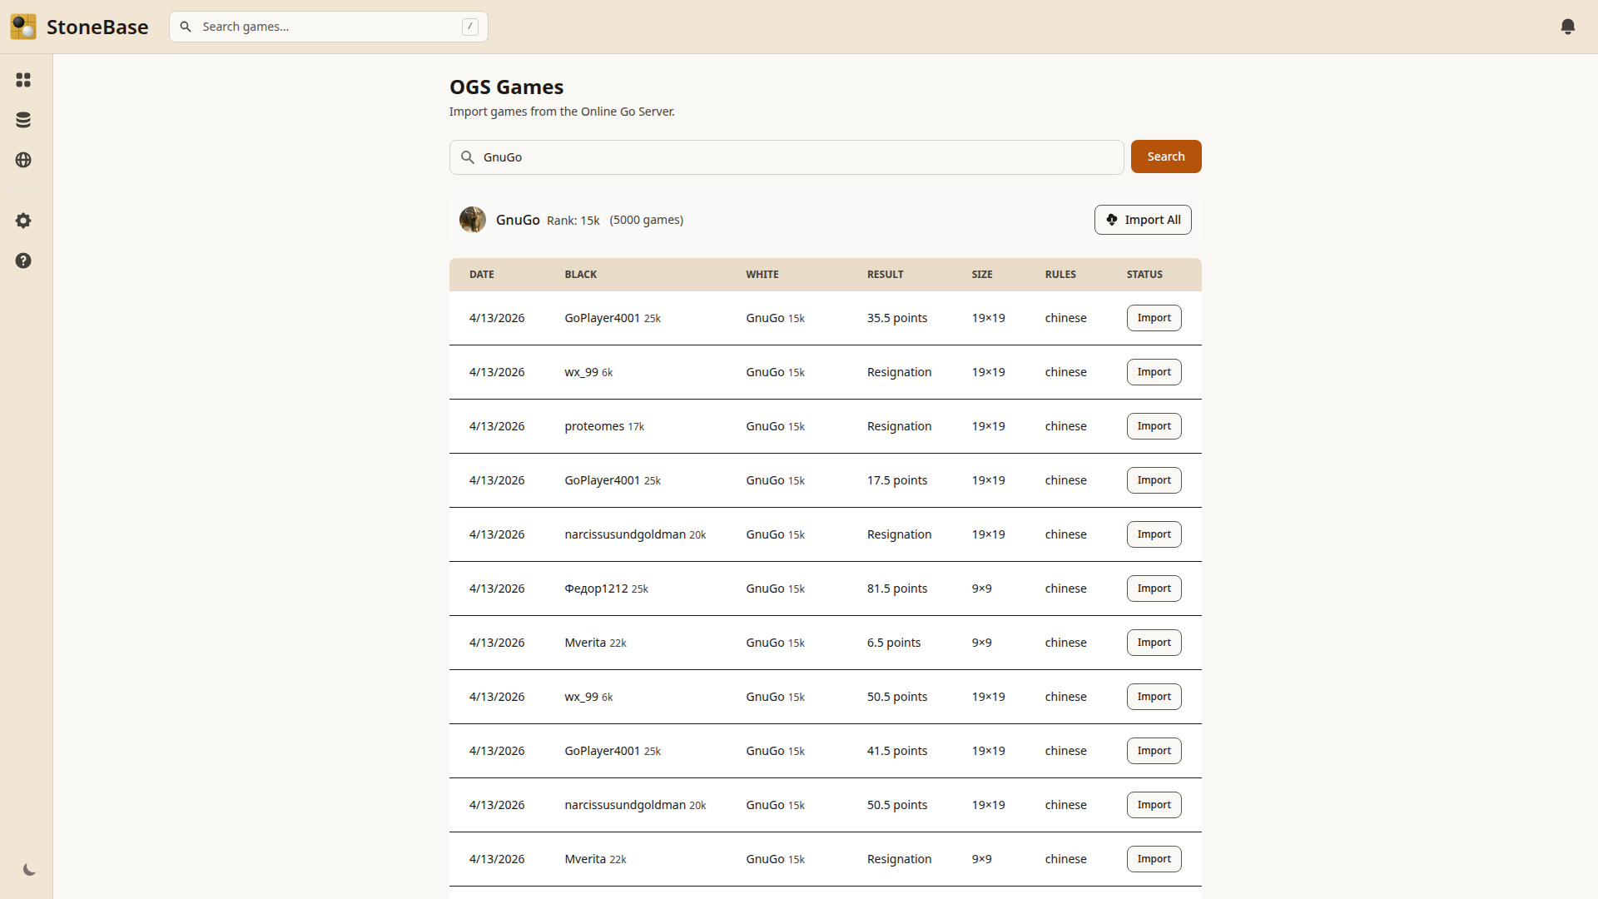Click the GnuGo player avatar
1598x899 pixels.
pyautogui.click(x=473, y=220)
